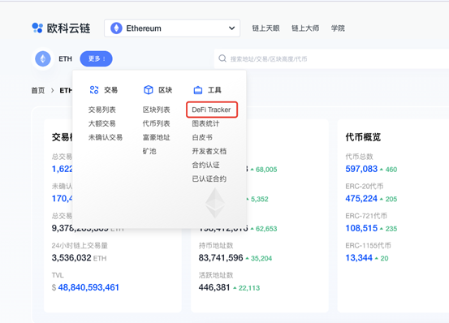Click the search magnifier icon
This screenshot has height=323, width=449.
pyautogui.click(x=222, y=58)
